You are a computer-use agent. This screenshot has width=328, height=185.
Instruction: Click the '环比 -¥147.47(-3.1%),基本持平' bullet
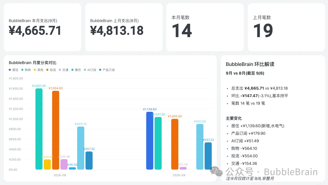click(x=260, y=96)
